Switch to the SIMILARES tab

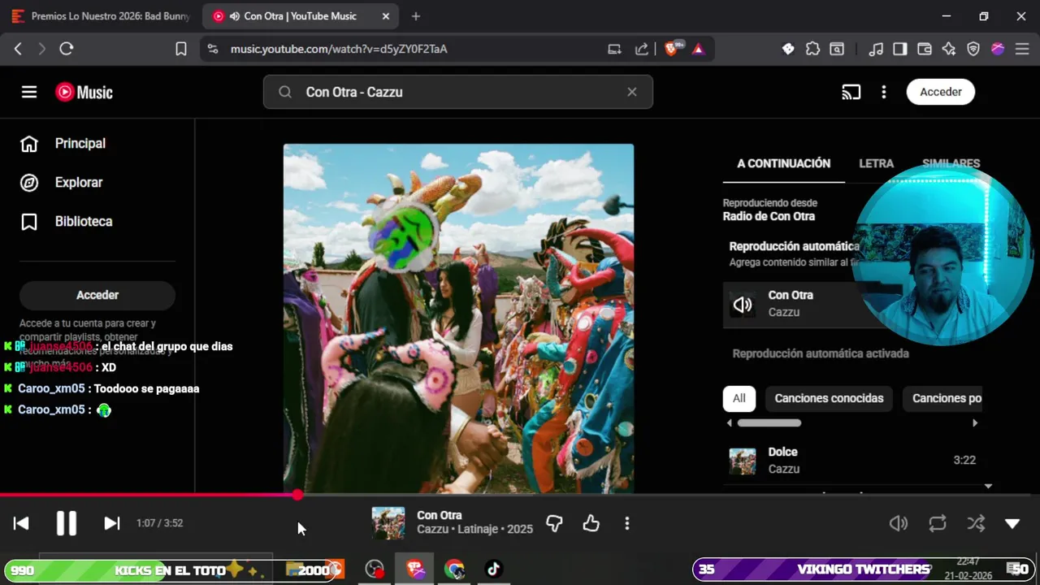[x=951, y=163]
